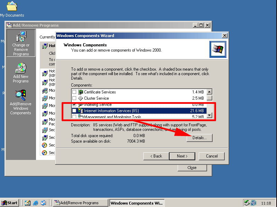Viewport: 277px width, 207px height.
Task: Switch to Windows Components Wizard taskbar button
Action: tap(137, 203)
